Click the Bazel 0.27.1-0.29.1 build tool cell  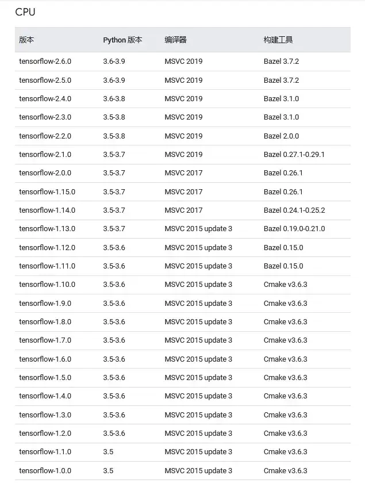[x=294, y=155]
